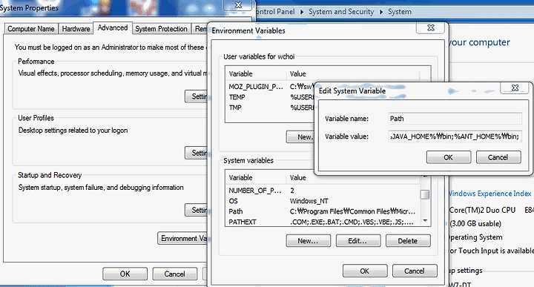The height and width of the screenshot is (287, 534).
Task: Click Value column header in User variables
Action: click(353, 74)
